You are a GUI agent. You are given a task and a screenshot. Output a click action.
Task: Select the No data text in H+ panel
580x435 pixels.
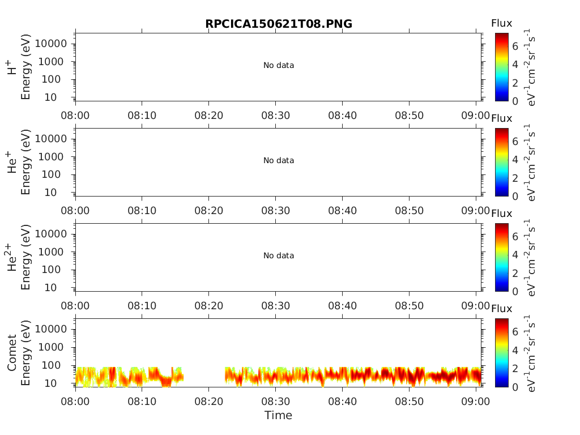pyautogui.click(x=279, y=65)
